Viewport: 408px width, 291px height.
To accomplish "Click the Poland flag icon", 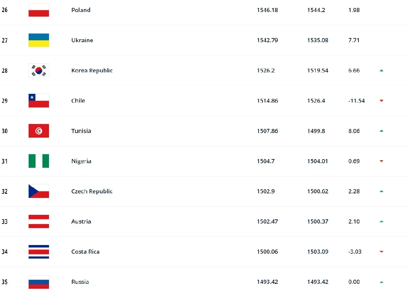I will 38,10.
